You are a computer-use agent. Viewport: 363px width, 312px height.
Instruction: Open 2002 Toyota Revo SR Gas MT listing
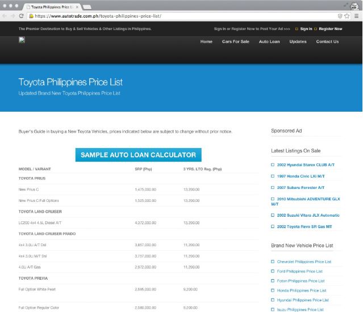tap(304, 226)
